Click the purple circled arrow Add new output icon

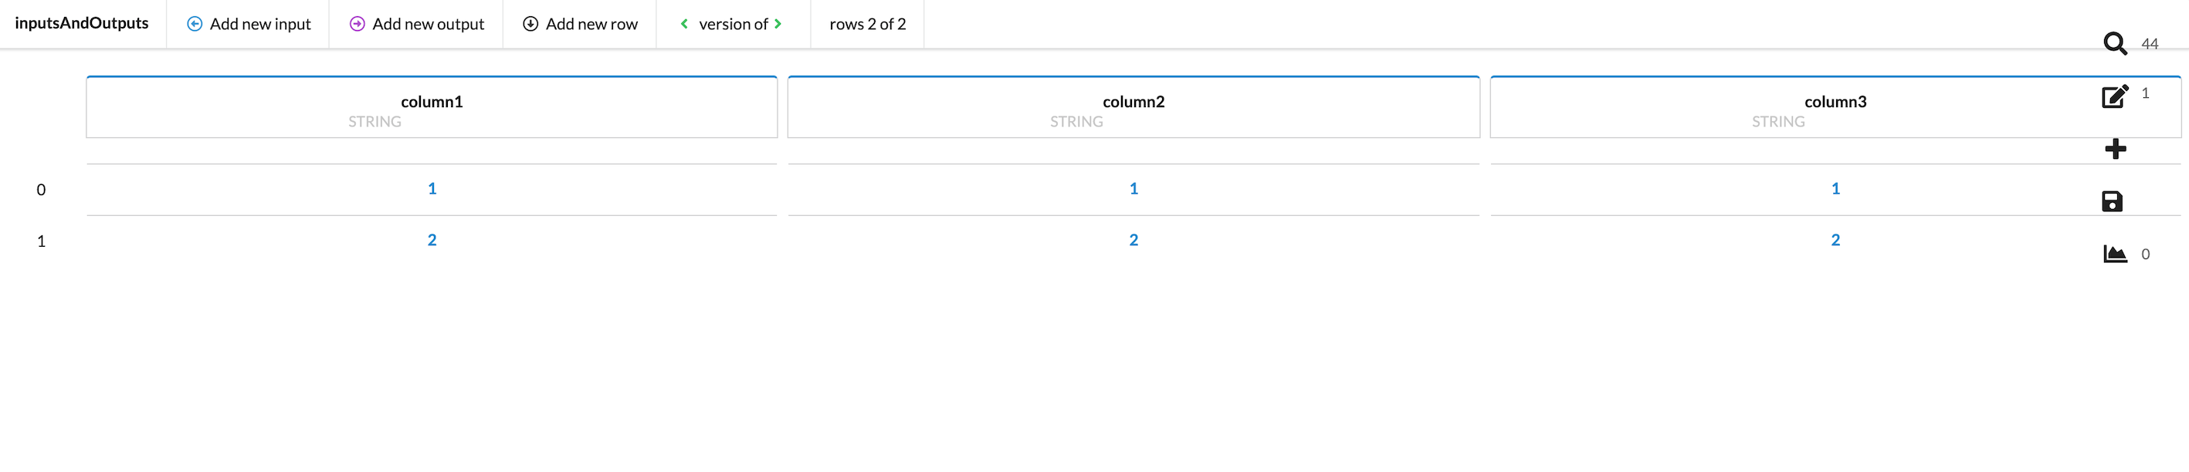tap(356, 24)
